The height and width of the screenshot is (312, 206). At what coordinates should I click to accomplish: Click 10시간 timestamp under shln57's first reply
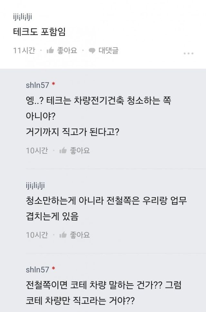pos(37,150)
